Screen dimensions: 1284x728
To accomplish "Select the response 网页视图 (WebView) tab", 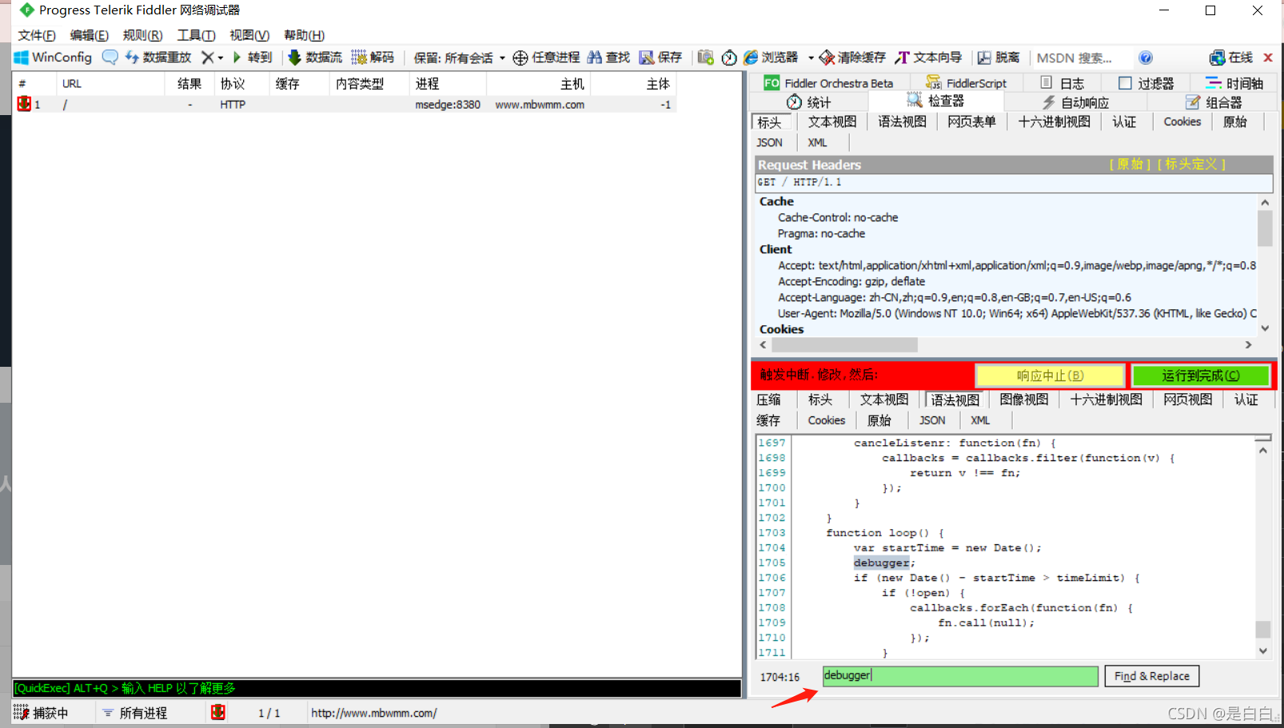I will coord(1187,400).
